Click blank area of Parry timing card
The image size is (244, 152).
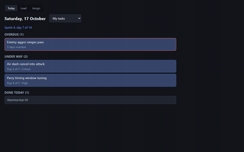(109, 80)
